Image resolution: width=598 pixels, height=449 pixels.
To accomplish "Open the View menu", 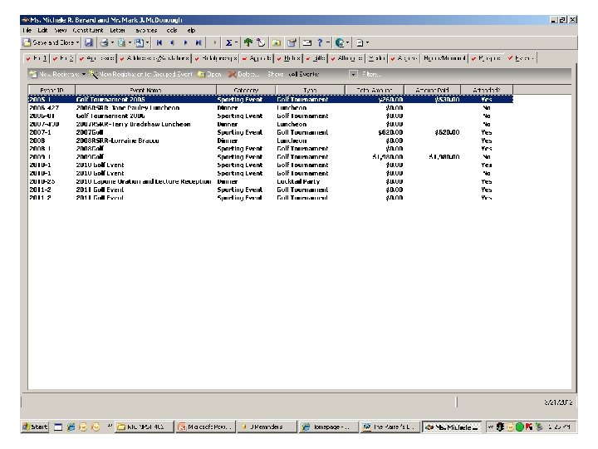I will point(61,30).
